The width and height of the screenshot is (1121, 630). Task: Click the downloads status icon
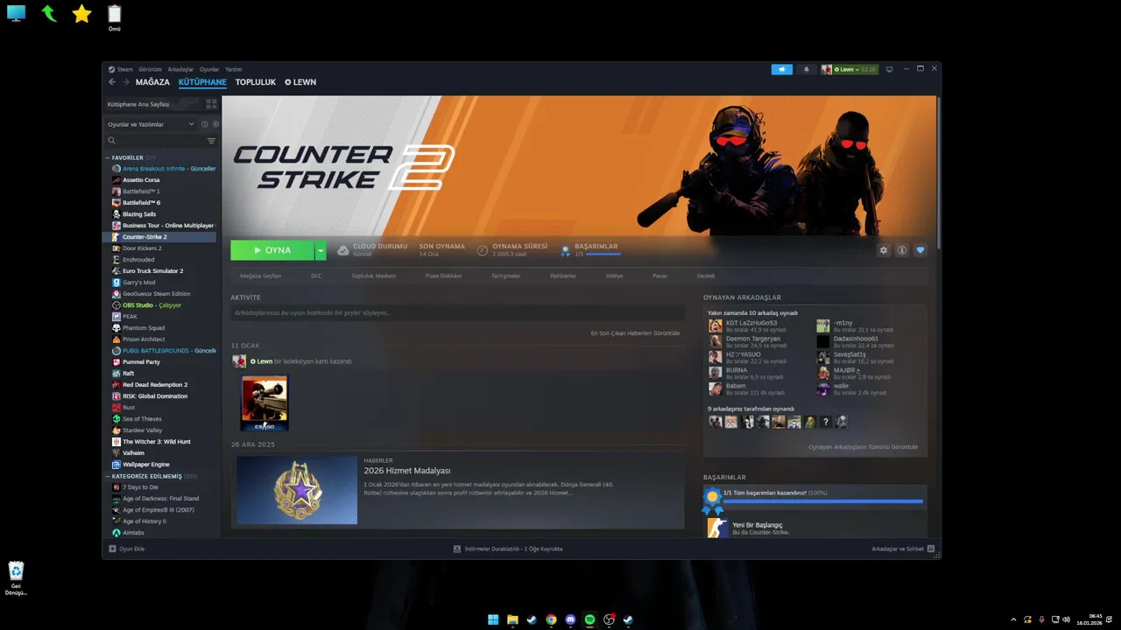(x=457, y=549)
